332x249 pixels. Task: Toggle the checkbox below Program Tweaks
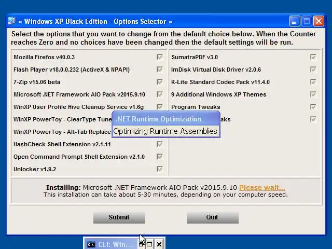point(313,119)
